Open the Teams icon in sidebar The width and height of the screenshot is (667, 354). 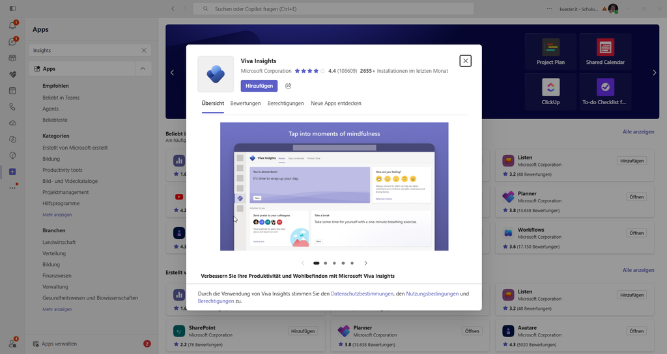pos(12,58)
